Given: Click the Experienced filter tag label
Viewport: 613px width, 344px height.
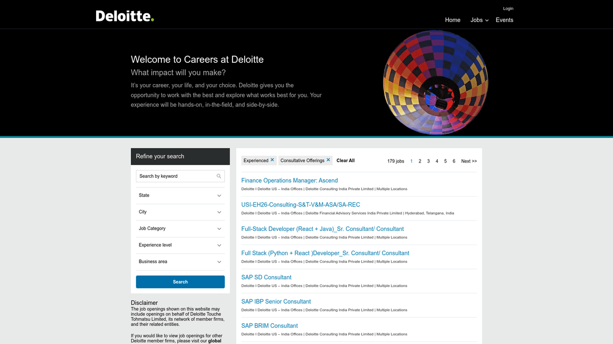Looking at the screenshot, I should coord(256,161).
